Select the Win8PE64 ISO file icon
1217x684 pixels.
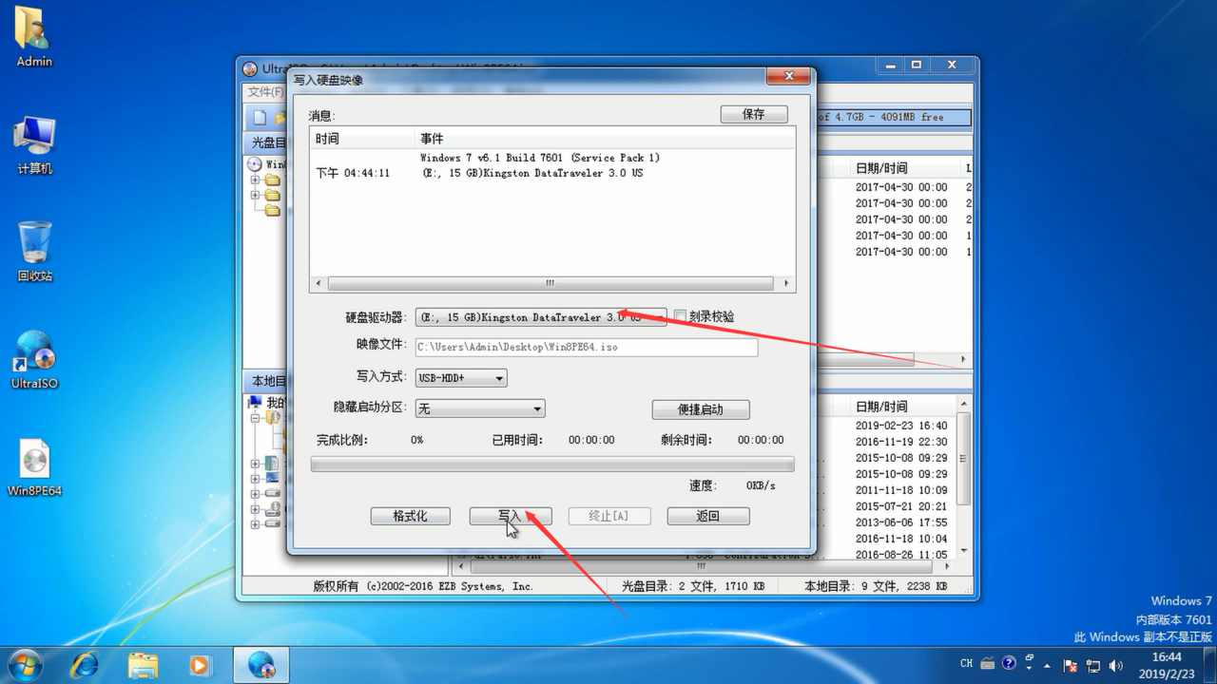pyautogui.click(x=34, y=467)
